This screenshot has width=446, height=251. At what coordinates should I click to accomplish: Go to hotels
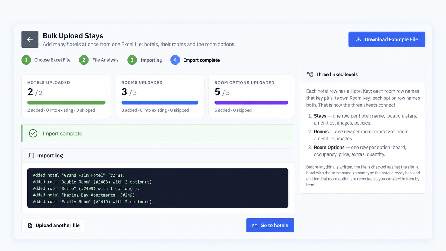point(270,225)
